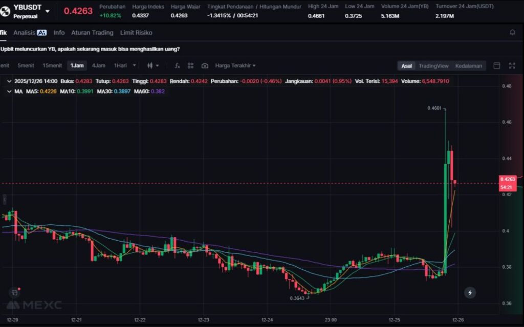Take a chart snapshot with camera icon
The width and height of the screenshot is (524, 327).
tap(205, 65)
